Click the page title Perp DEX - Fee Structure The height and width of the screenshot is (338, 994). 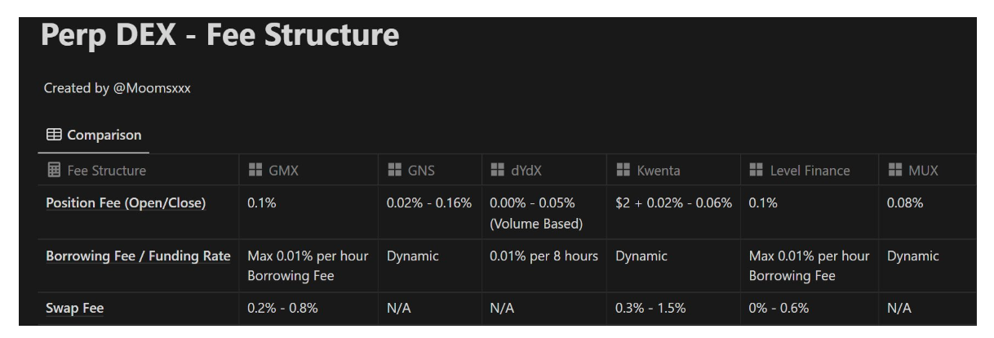pos(220,36)
